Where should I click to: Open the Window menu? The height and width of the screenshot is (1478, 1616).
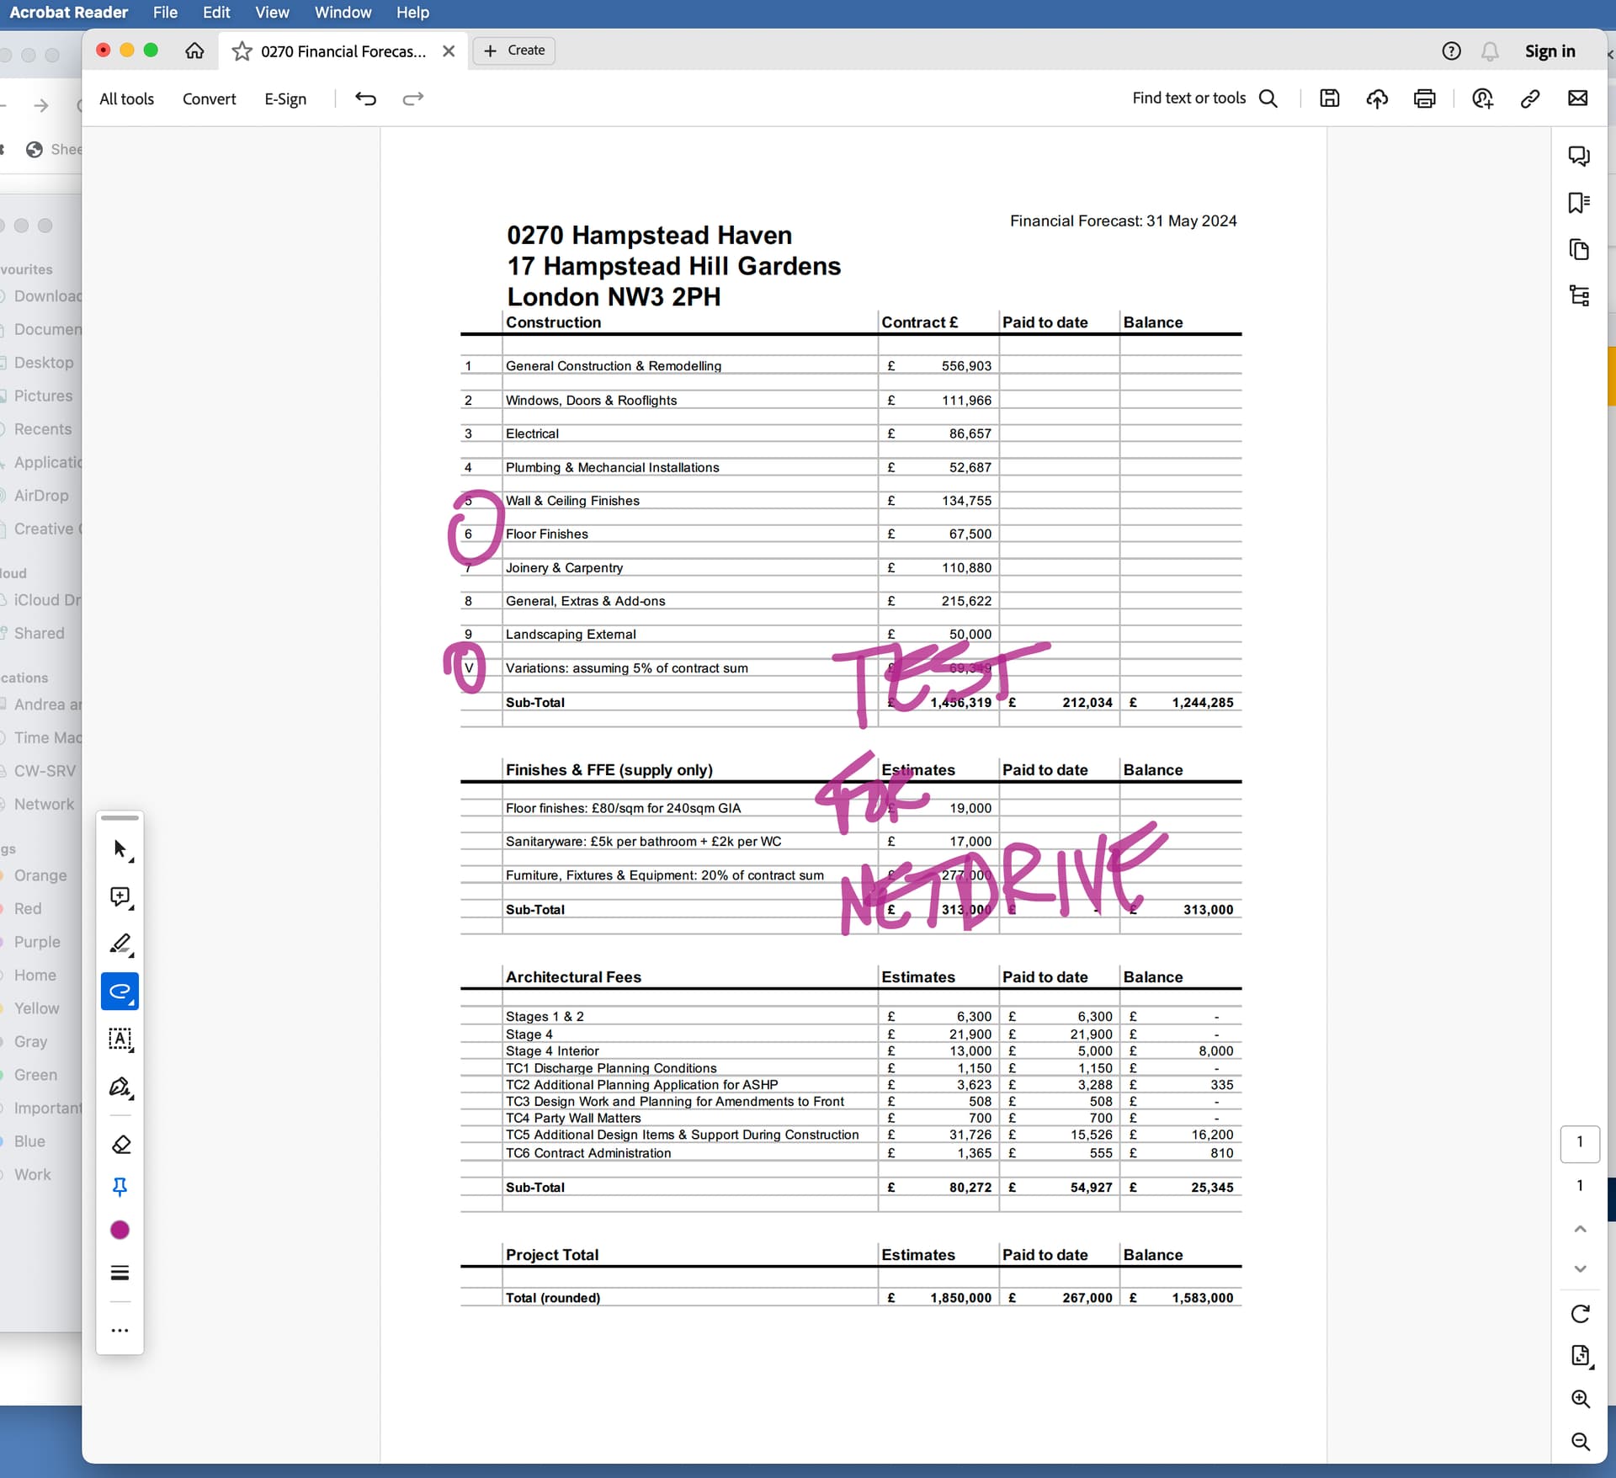(x=343, y=13)
